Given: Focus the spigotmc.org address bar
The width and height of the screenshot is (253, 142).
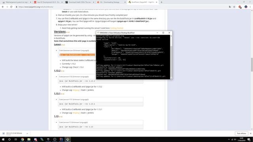Looking at the screenshot, I should (121, 7).
